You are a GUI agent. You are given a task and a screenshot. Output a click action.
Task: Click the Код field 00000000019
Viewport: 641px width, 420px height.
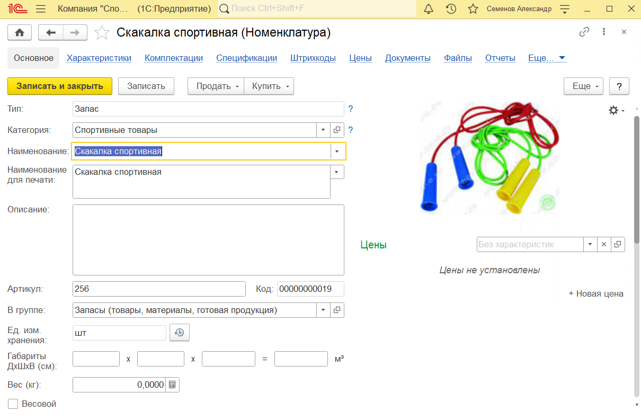(310, 289)
